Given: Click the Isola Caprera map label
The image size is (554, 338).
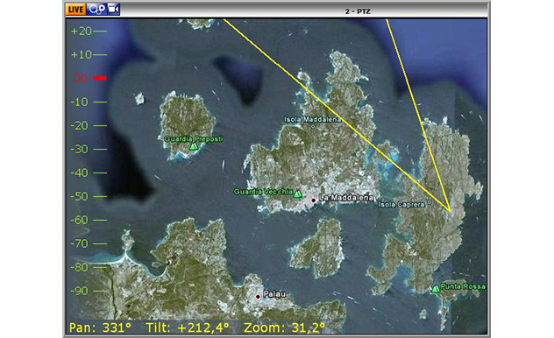Looking at the screenshot, I should [401, 204].
